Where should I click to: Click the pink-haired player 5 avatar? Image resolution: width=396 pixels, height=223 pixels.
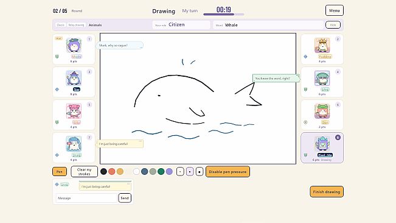tap(74, 111)
